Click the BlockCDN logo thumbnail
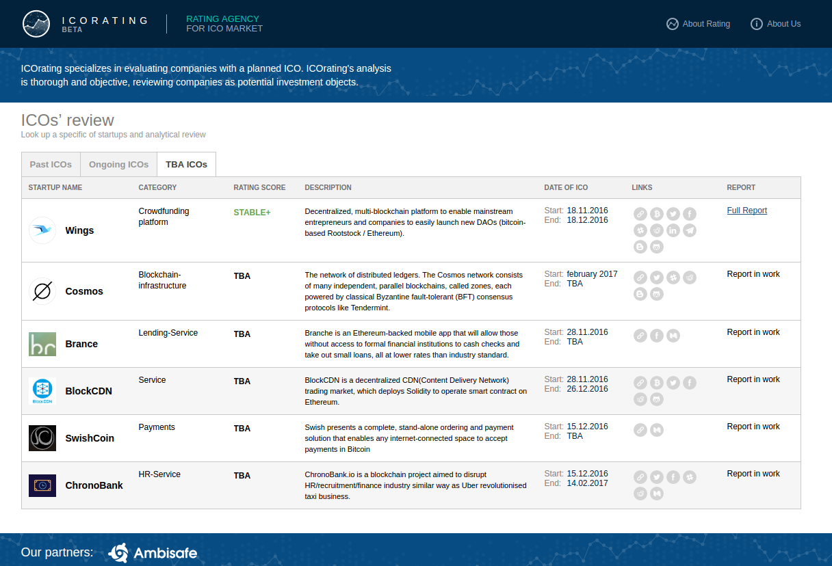 point(42,391)
